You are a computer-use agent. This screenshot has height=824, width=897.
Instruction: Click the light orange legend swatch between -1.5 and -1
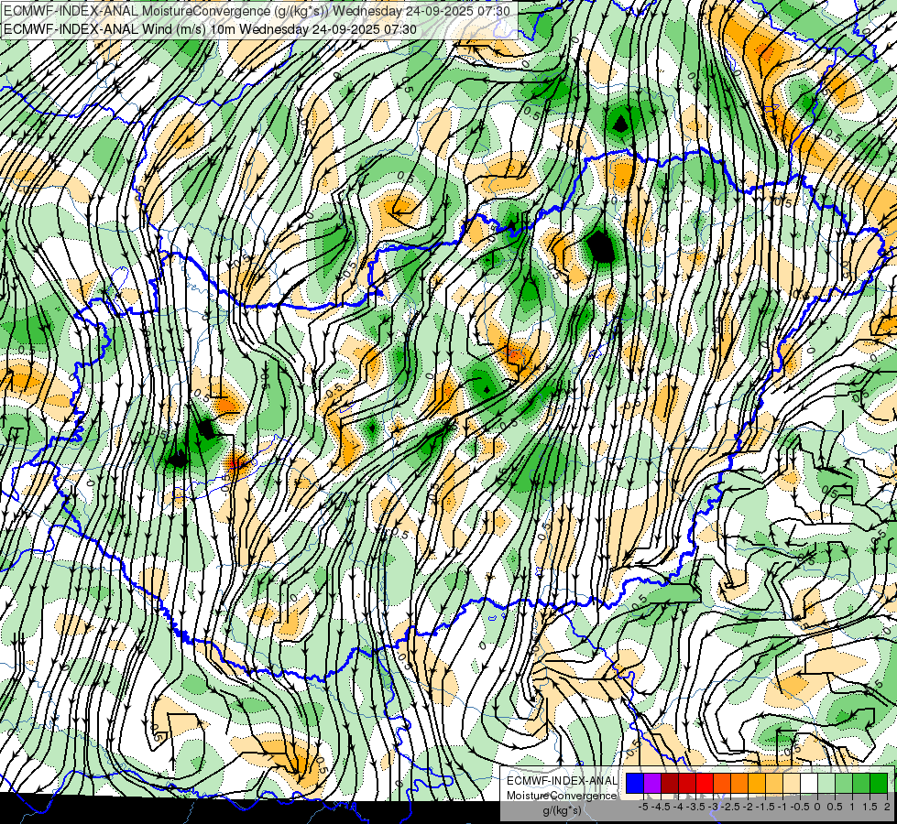pos(774,783)
